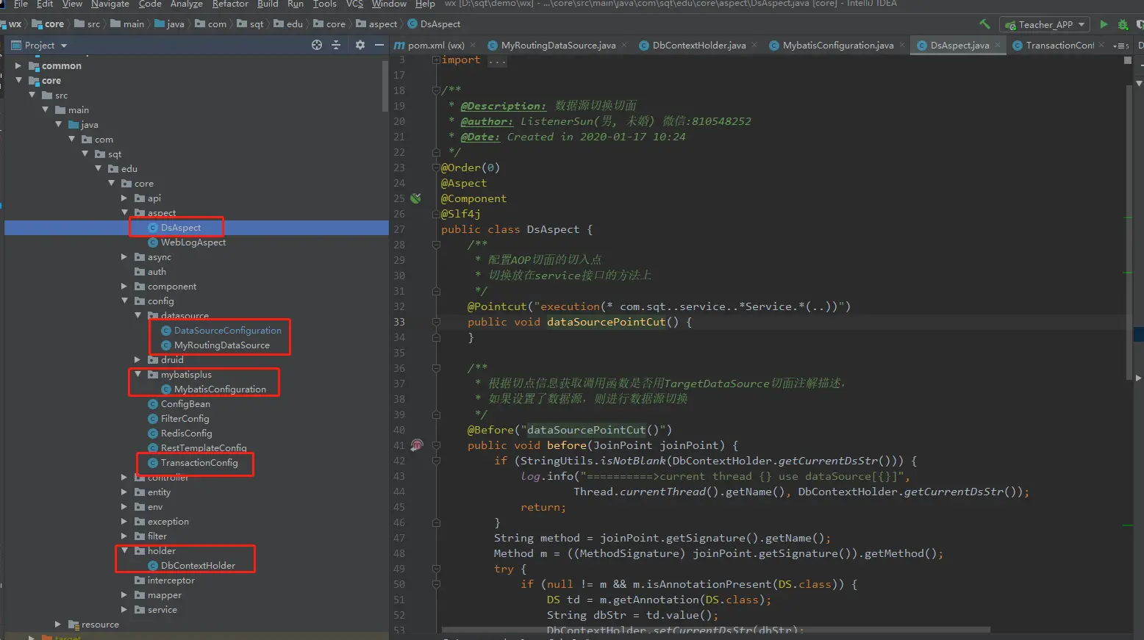This screenshot has width=1144, height=640.
Task: Open the Teacher_APP run configuration dropdown
Action: 1082,24
